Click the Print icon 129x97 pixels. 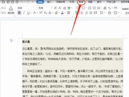[x=12, y=2]
